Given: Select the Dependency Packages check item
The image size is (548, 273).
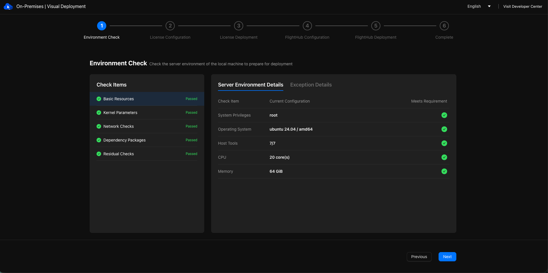Looking at the screenshot, I should (147, 140).
